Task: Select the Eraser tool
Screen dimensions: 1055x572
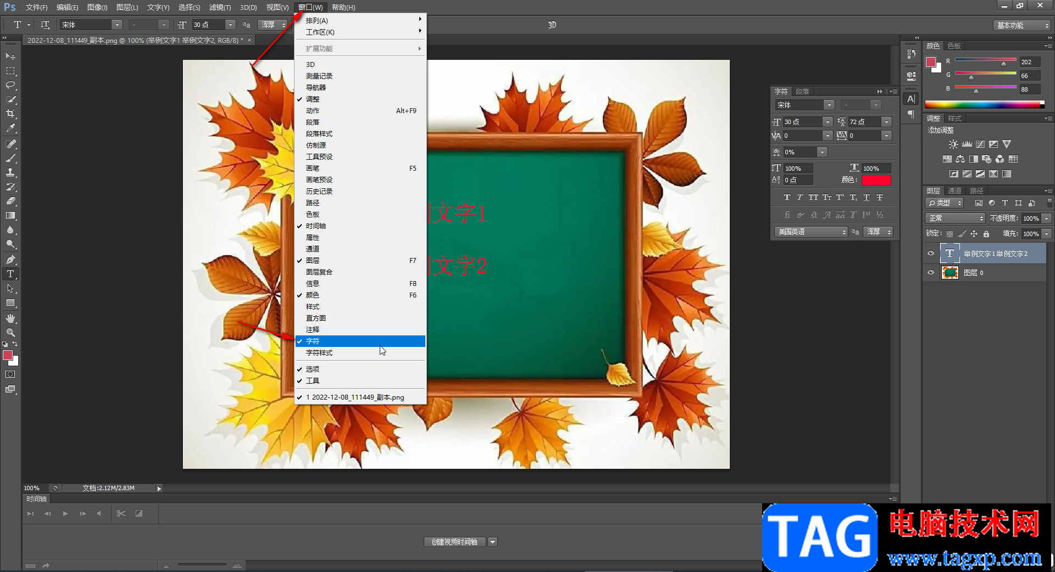Action: point(10,201)
